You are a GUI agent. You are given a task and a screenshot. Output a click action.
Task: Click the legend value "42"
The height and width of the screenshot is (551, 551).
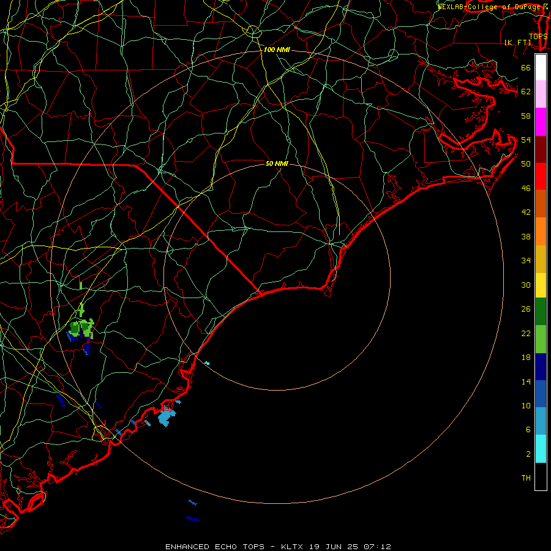[x=526, y=212]
